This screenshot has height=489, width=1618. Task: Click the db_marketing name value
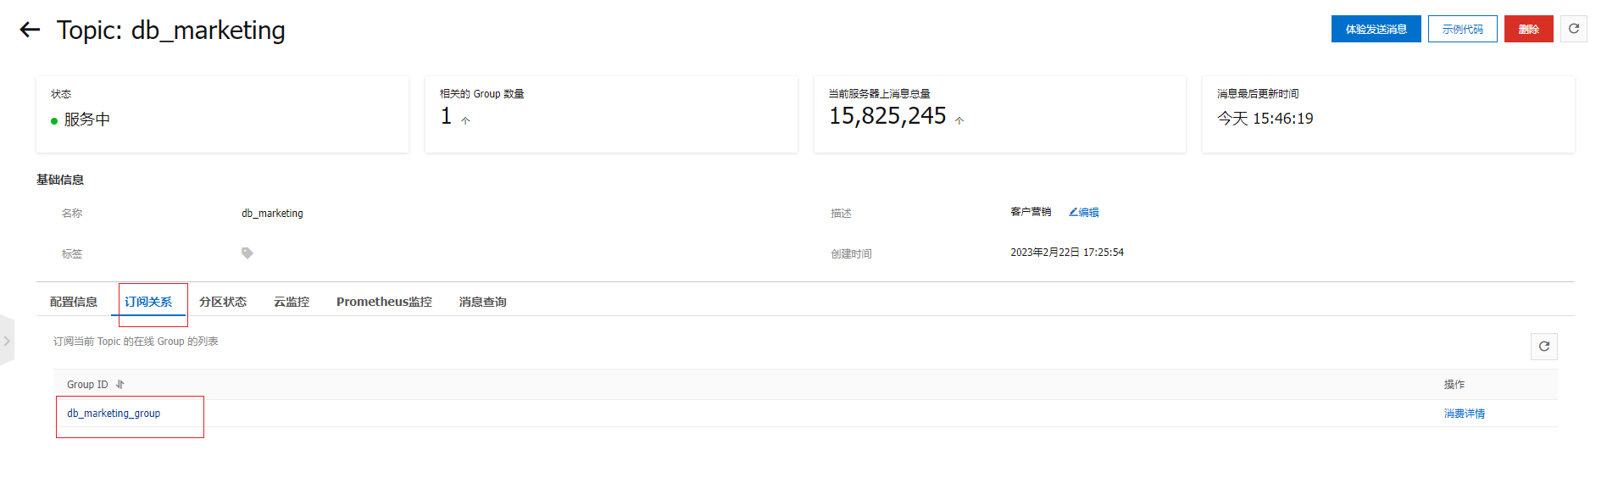tap(272, 214)
